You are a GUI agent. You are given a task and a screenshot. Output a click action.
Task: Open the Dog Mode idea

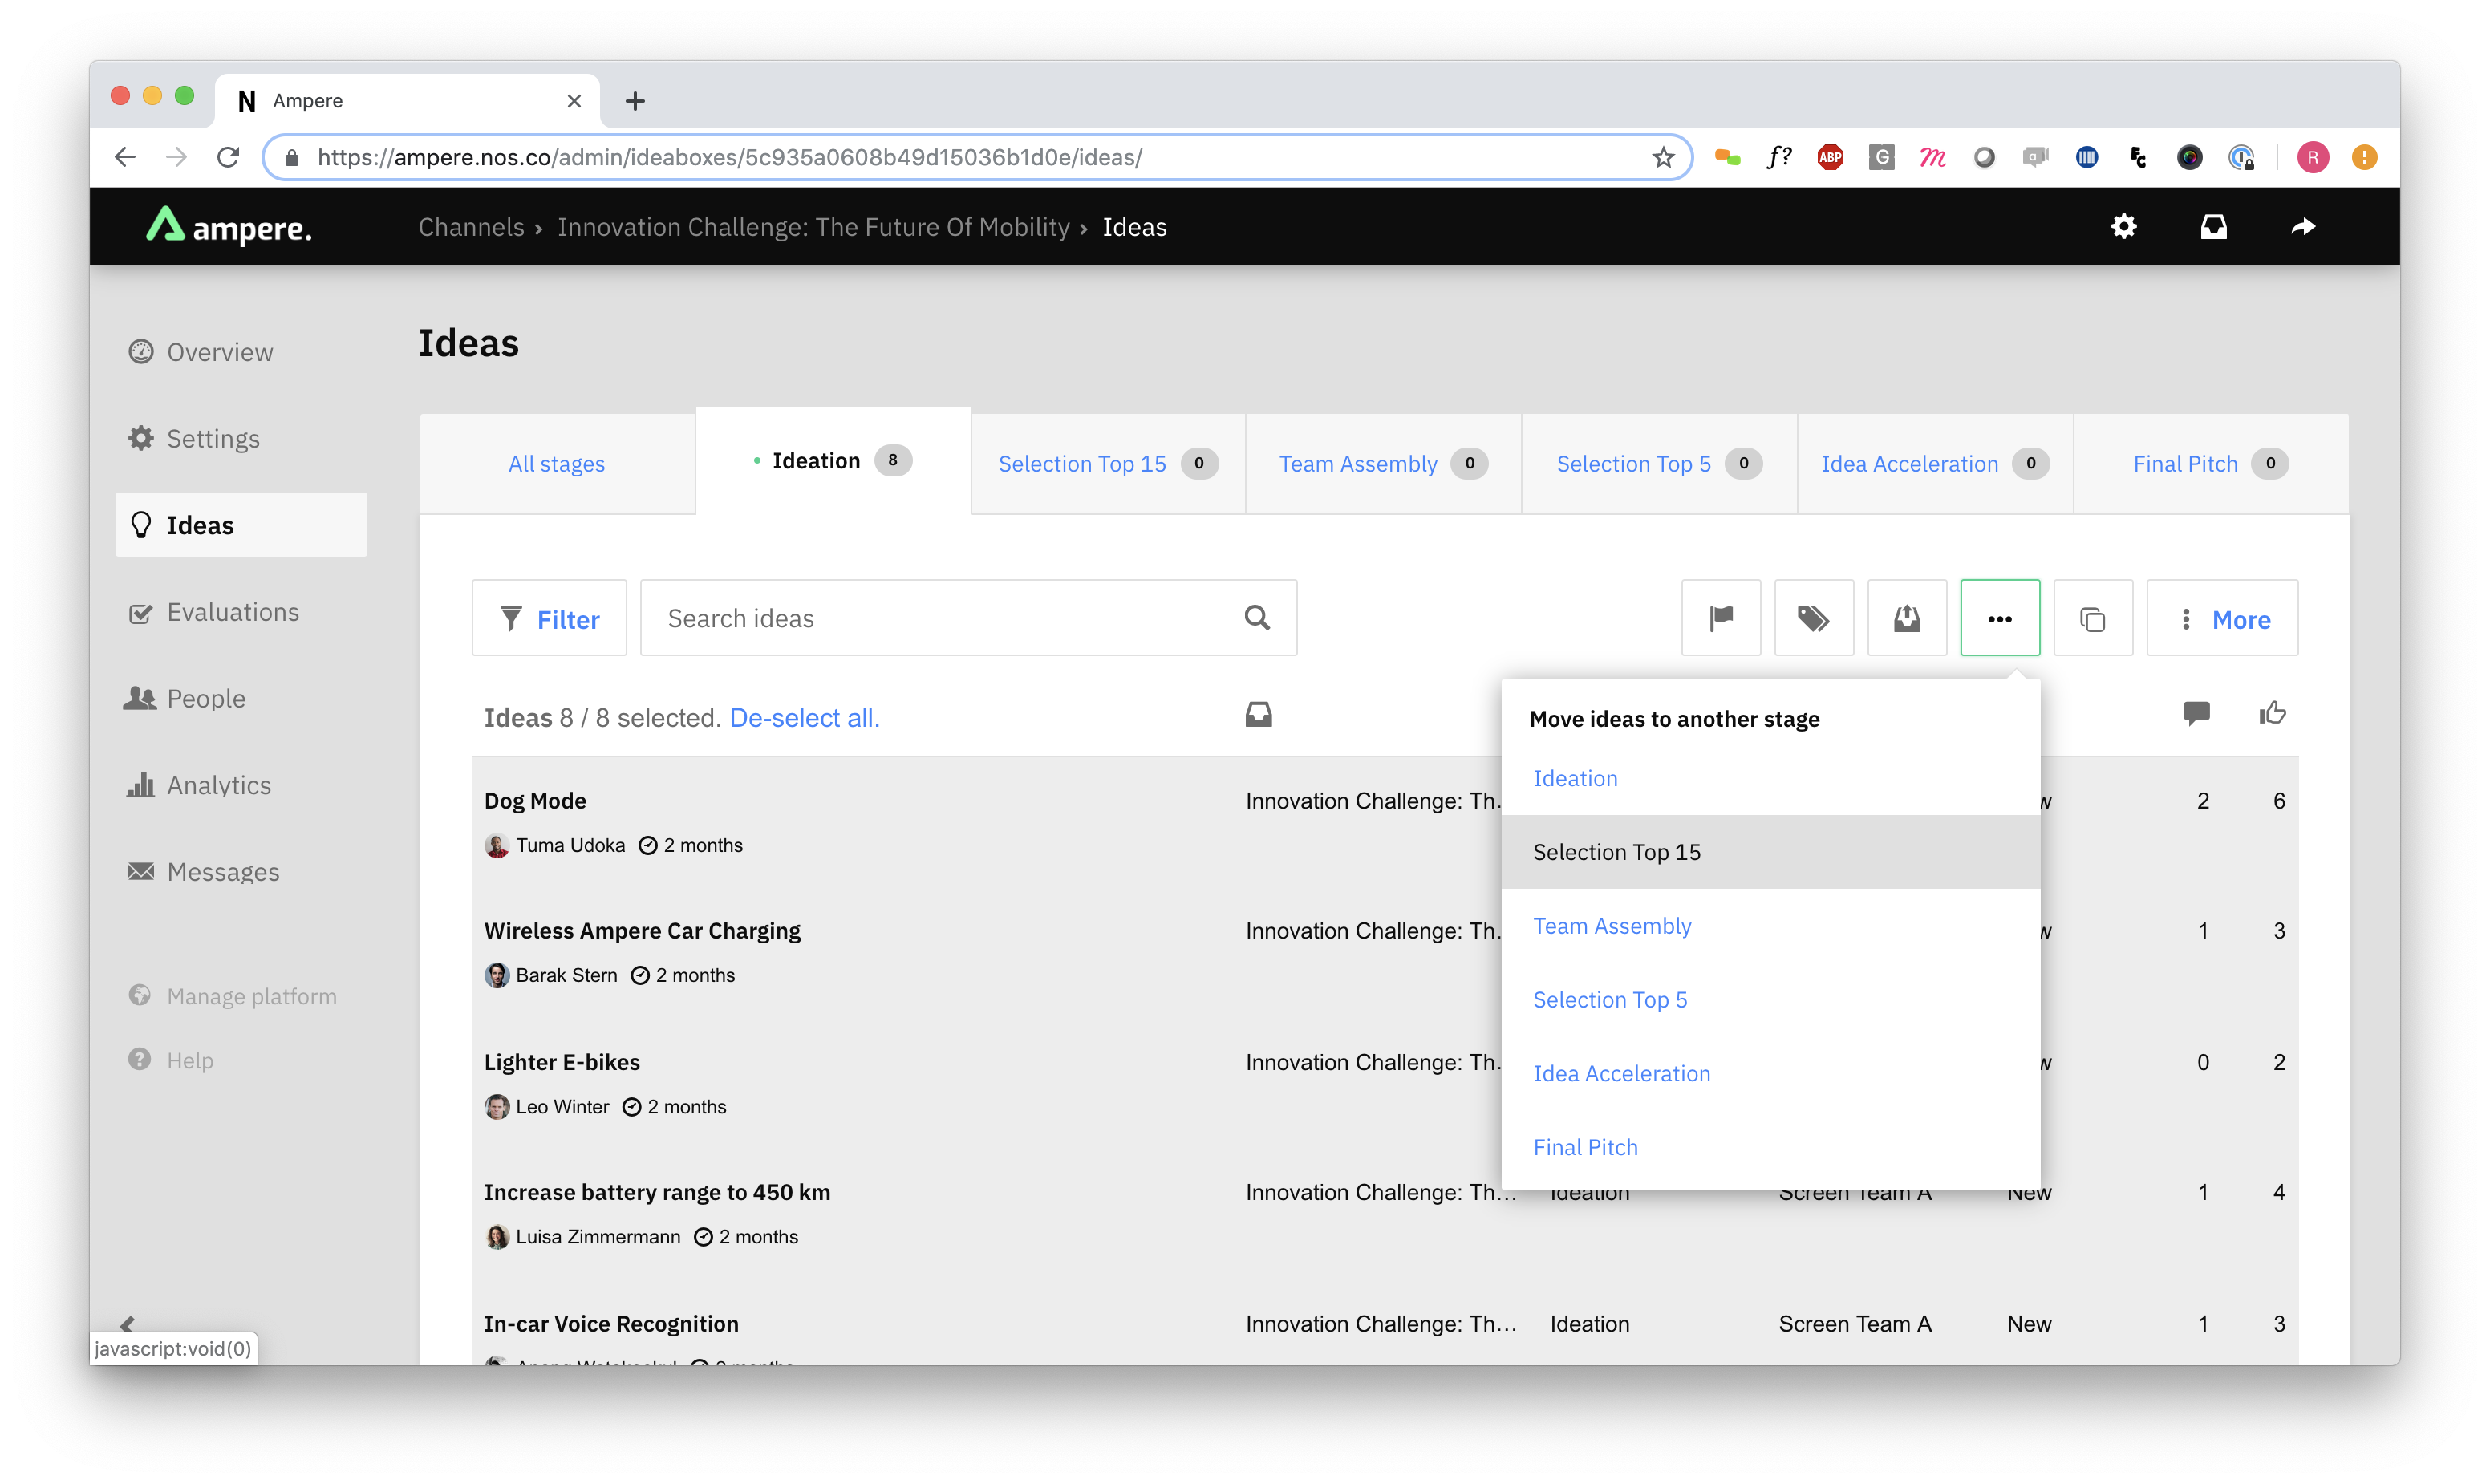tap(535, 800)
